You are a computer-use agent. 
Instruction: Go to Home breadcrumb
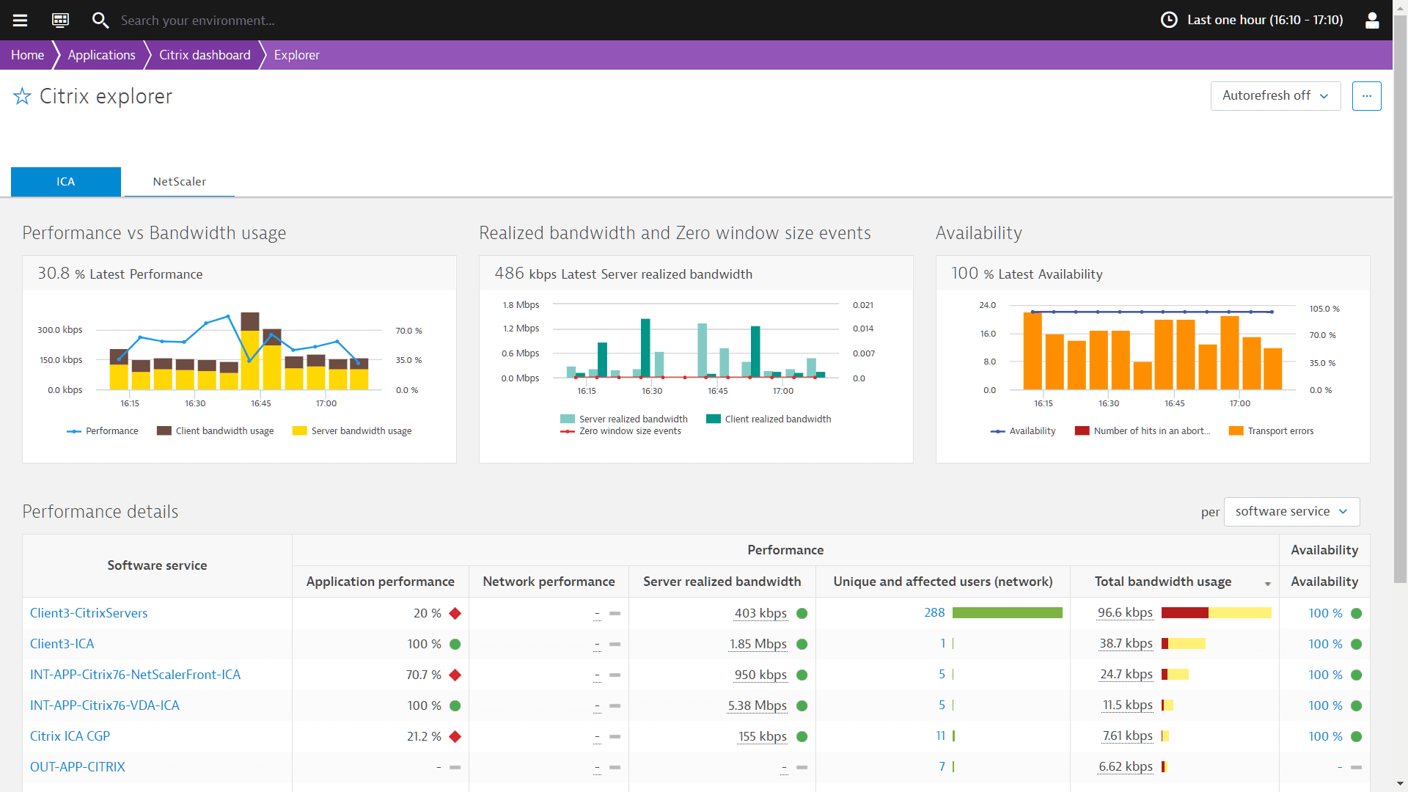click(27, 55)
